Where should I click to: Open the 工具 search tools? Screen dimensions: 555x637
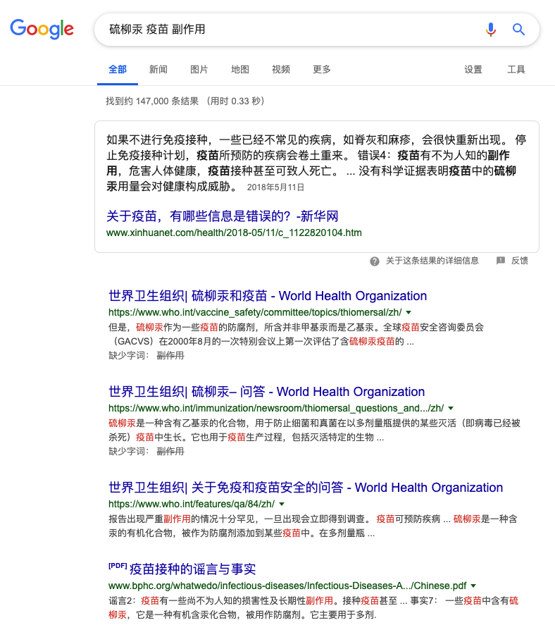[x=516, y=70]
